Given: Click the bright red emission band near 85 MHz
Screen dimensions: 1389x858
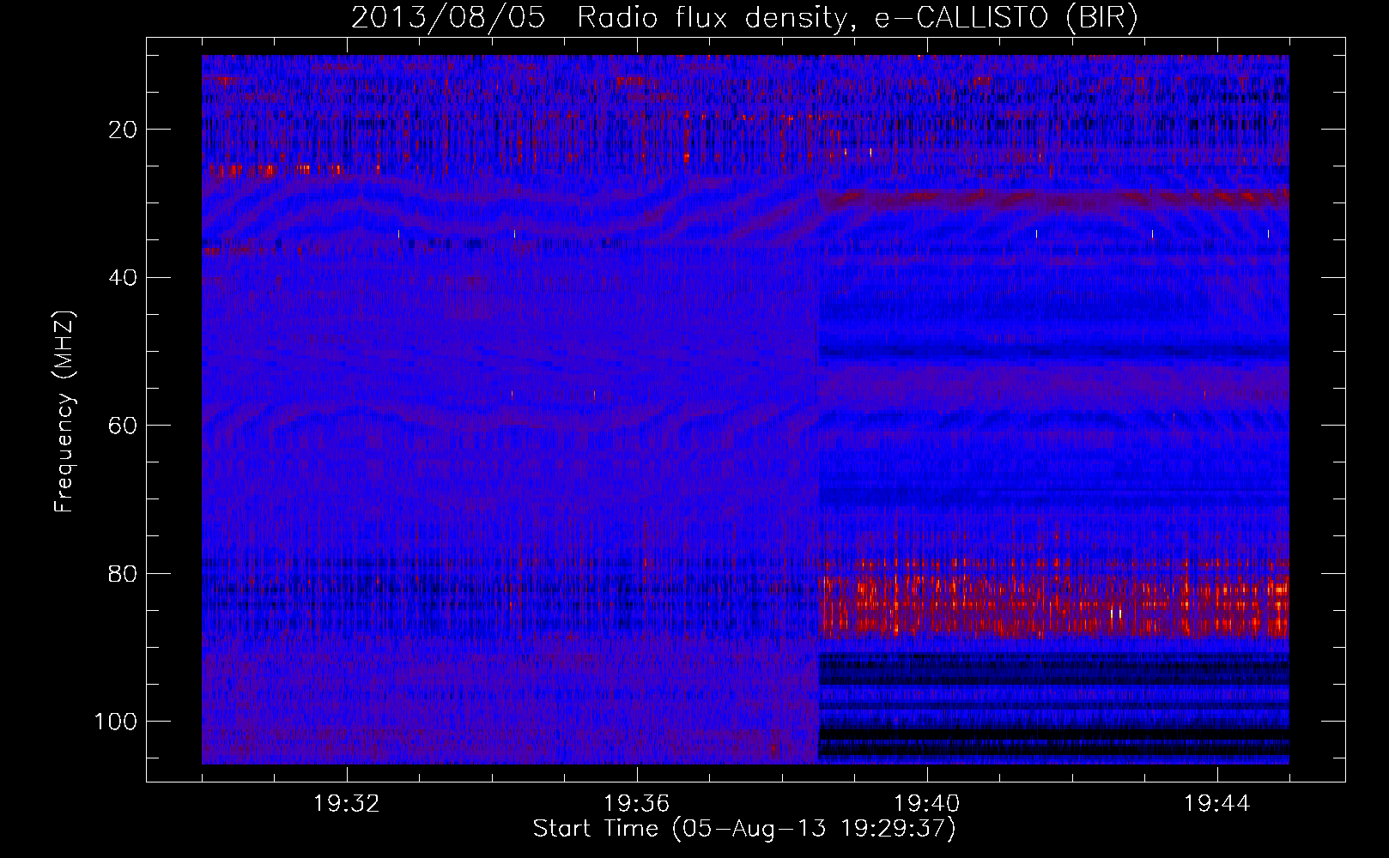Looking at the screenshot, I should (x=1054, y=601).
